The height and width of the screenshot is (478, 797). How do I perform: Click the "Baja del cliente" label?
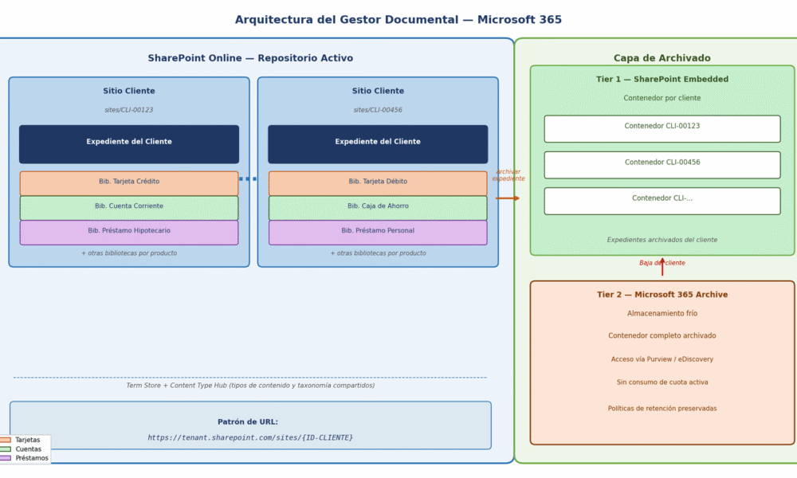662,263
